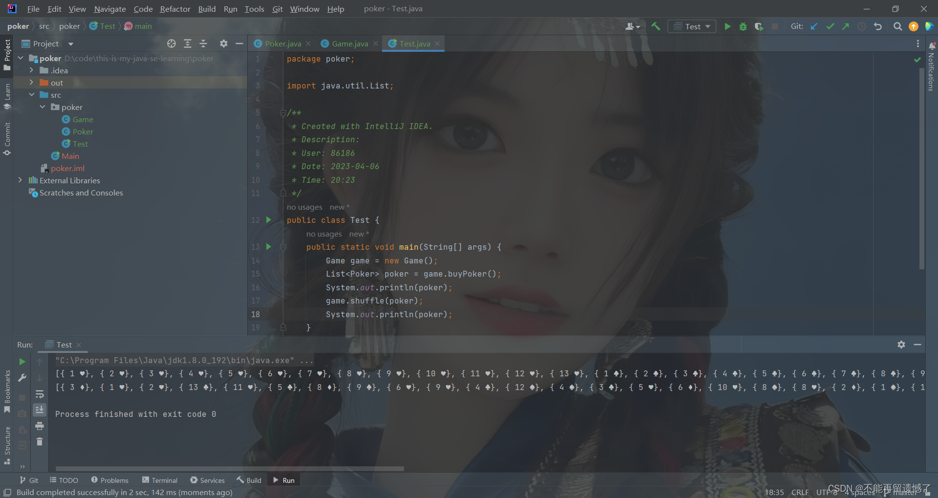The height and width of the screenshot is (498, 938).
Task: Collapse the poker package node
Action: coord(43,107)
